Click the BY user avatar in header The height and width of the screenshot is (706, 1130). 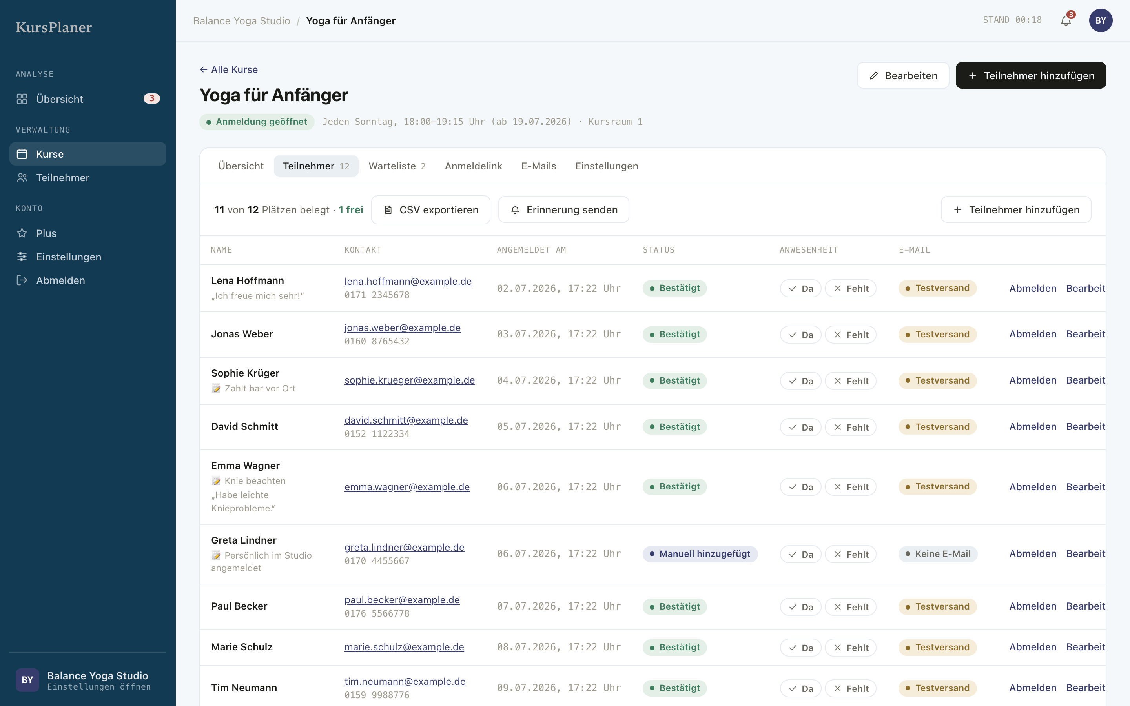click(1101, 20)
